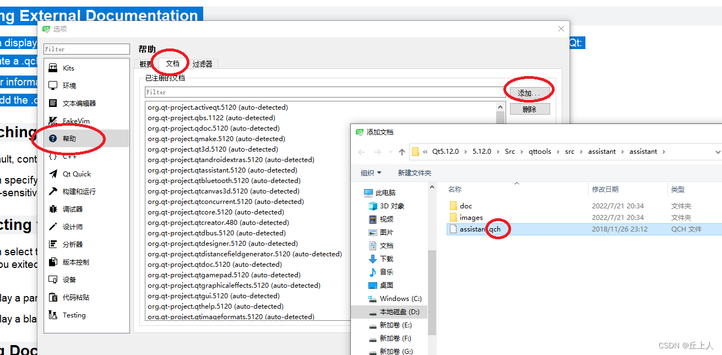Focus the options sidebar Filter field

86,49
